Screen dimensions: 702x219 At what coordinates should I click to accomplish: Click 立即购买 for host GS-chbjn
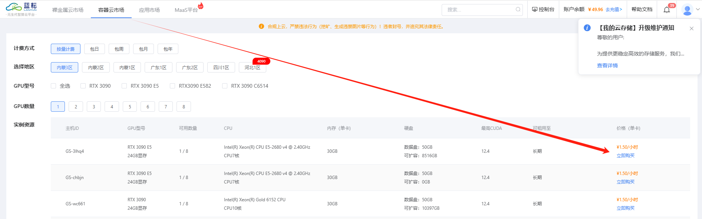click(x=626, y=182)
